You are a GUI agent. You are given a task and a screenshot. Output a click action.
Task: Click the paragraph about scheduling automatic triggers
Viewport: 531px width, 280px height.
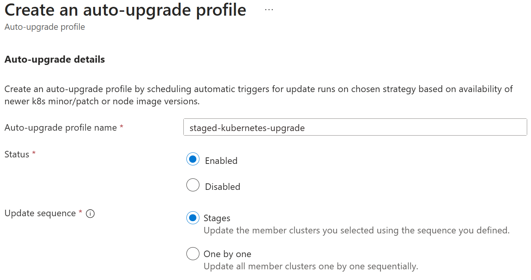pyautogui.click(x=258, y=95)
